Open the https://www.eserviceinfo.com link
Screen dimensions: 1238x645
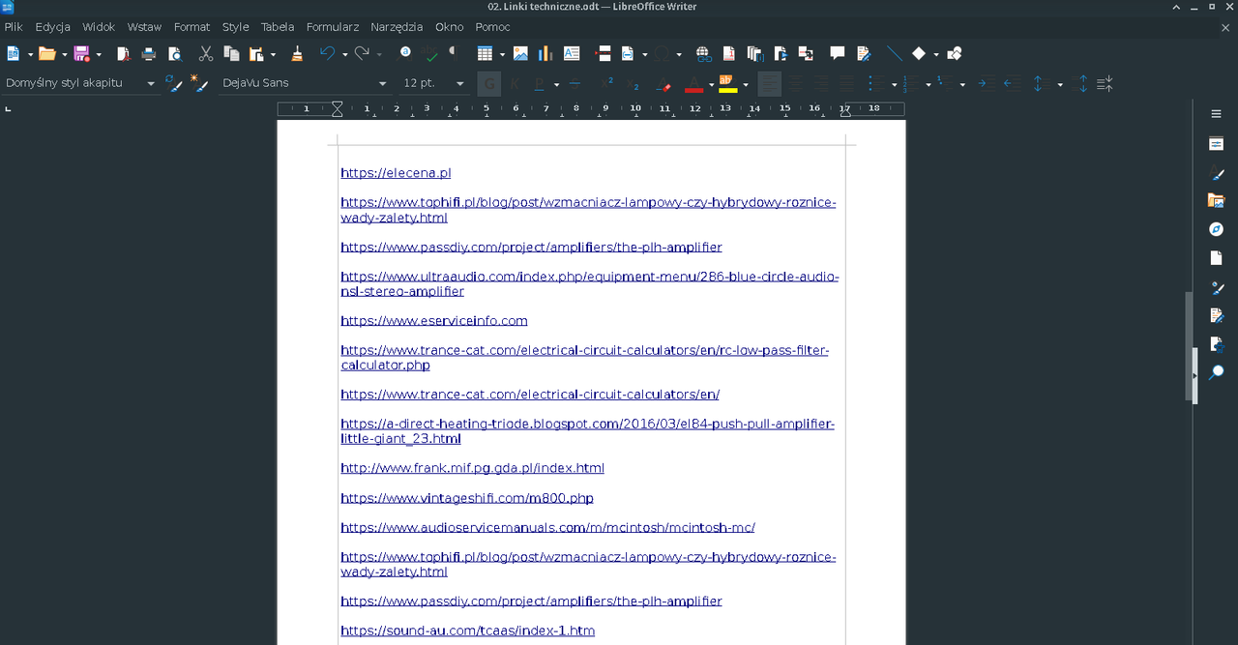coord(434,321)
